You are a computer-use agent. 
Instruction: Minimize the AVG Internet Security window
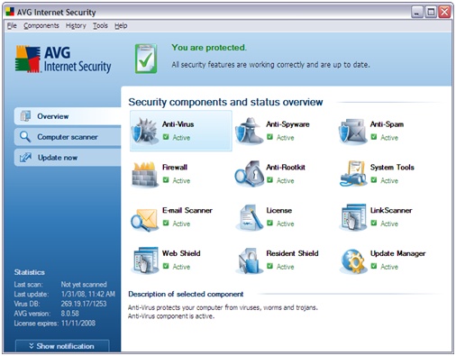point(416,12)
